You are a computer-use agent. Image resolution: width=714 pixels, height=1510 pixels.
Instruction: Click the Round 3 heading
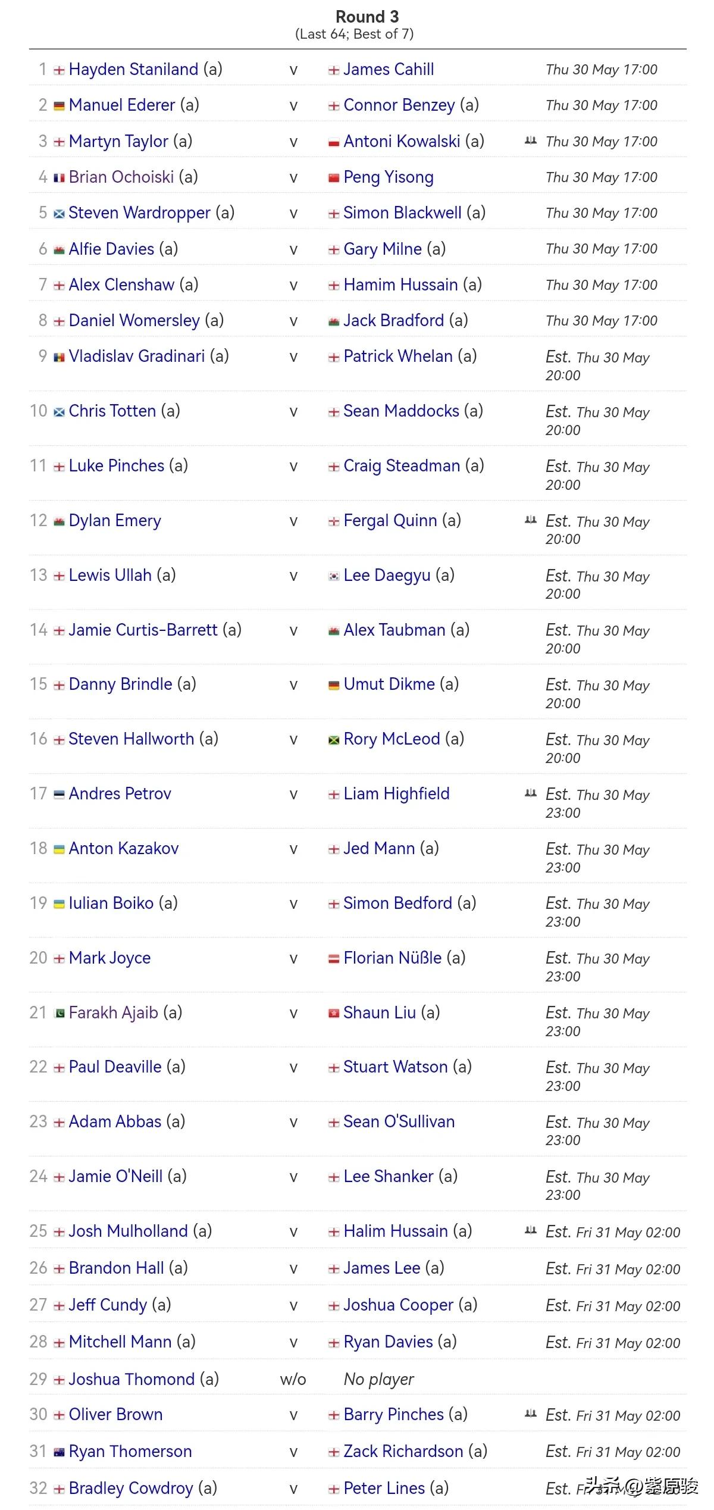pos(367,17)
